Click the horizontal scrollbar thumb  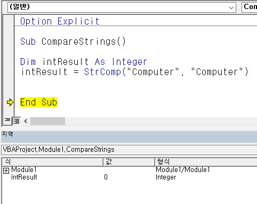coord(47,121)
